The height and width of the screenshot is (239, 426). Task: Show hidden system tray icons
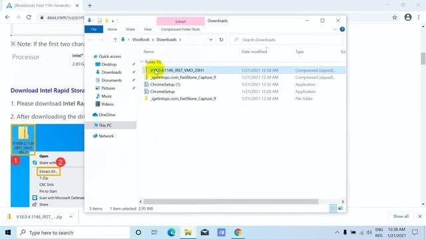pos(337,232)
